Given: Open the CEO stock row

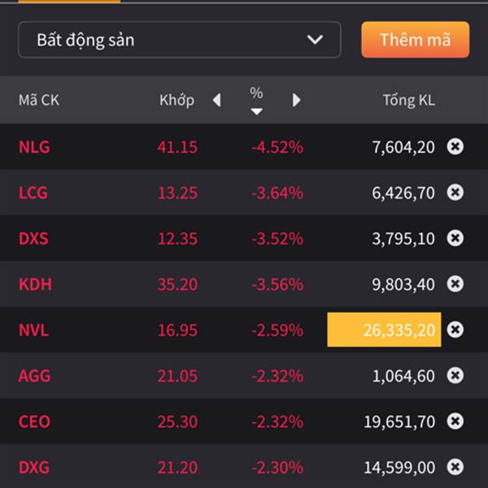Looking at the screenshot, I should [x=244, y=421].
